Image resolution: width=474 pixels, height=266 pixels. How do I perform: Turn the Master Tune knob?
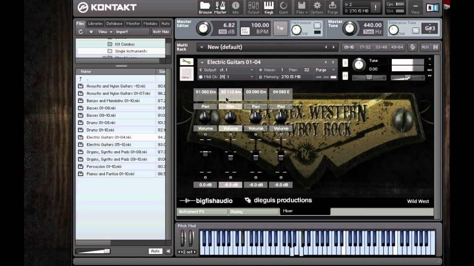click(x=350, y=28)
